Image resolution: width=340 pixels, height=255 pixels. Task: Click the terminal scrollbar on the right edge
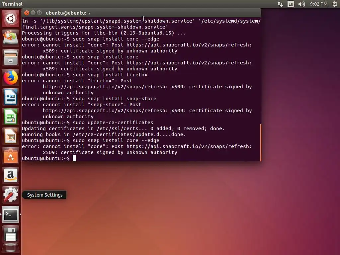tap(261, 142)
